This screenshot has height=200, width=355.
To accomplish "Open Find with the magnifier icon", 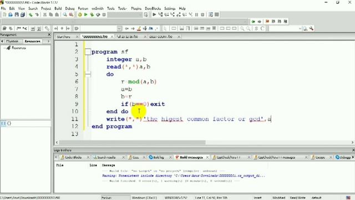I will (x=65, y=15).
